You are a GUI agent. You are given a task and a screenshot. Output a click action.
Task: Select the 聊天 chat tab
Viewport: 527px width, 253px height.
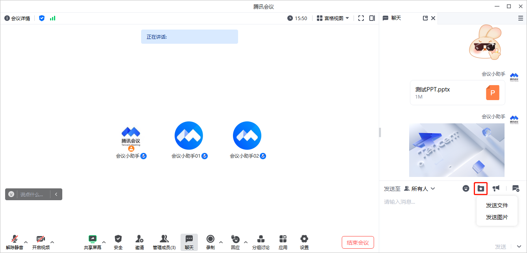pos(392,18)
